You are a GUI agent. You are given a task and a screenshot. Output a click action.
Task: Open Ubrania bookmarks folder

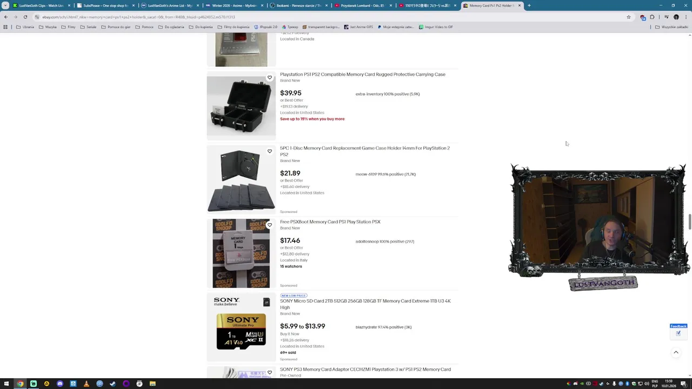point(25,27)
